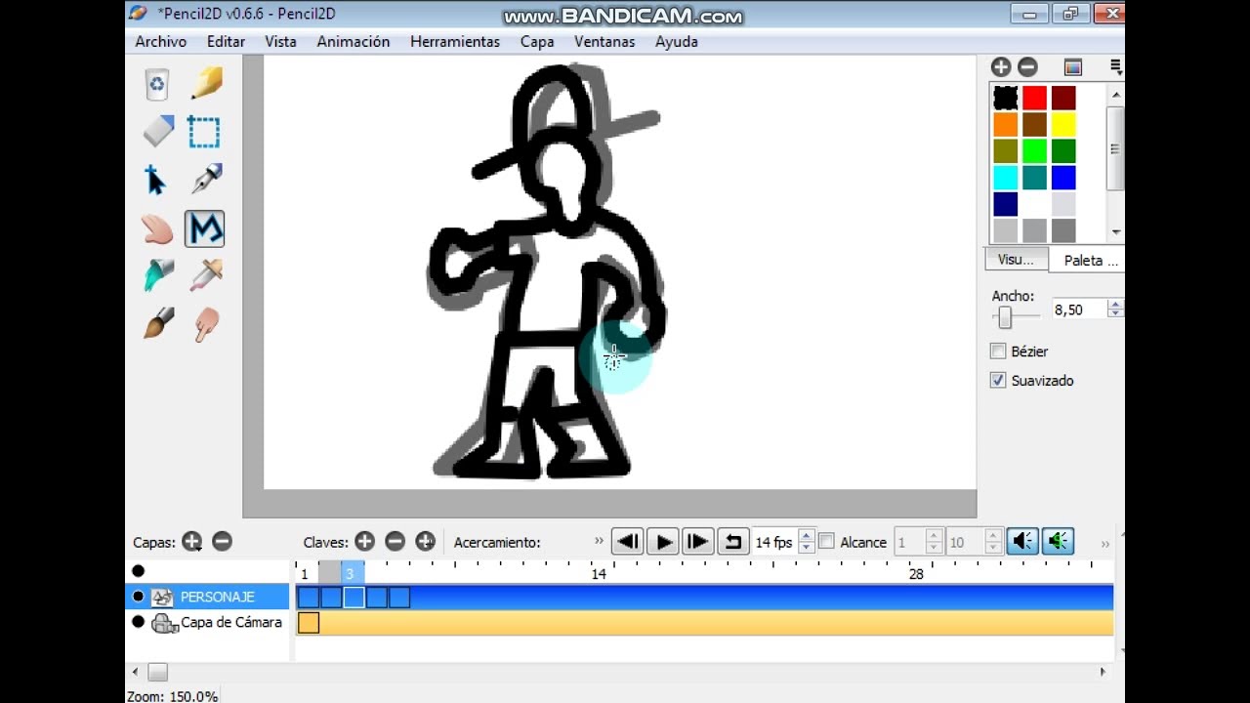Select the Pen nib tool
The image size is (1250, 703).
point(206,180)
